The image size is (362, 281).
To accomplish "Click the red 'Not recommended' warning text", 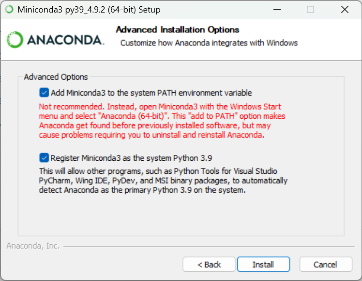I will point(162,121).
